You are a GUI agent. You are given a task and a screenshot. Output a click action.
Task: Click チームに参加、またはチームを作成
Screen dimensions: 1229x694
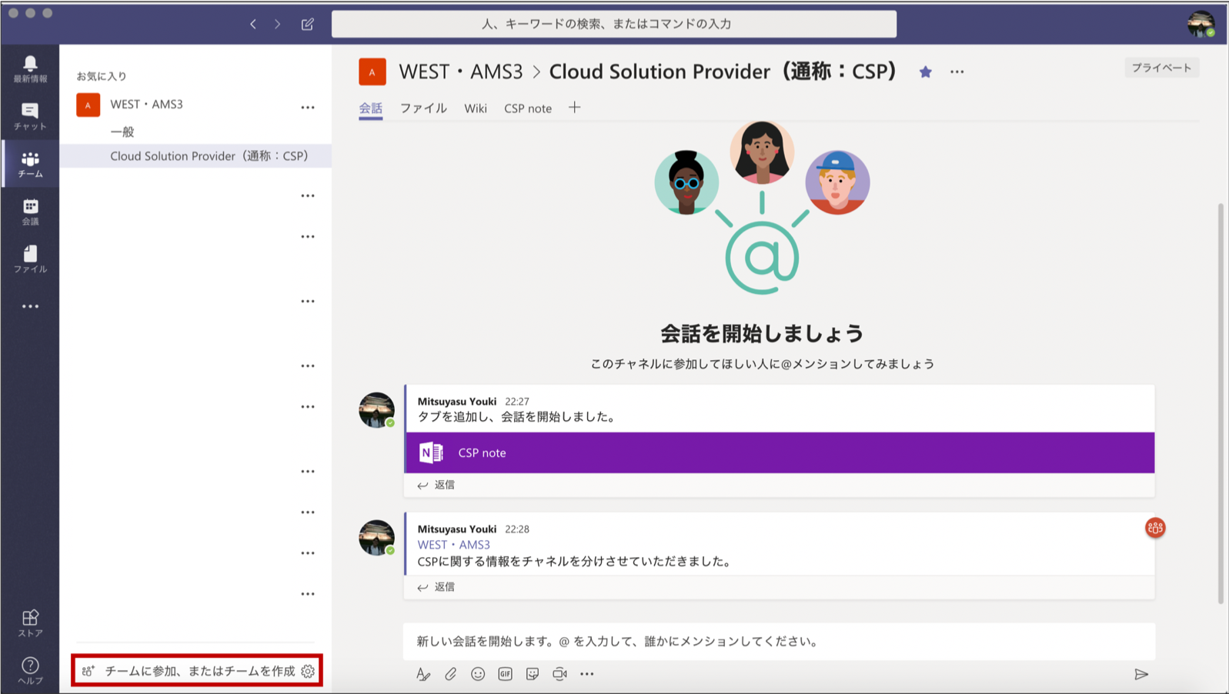pos(200,671)
